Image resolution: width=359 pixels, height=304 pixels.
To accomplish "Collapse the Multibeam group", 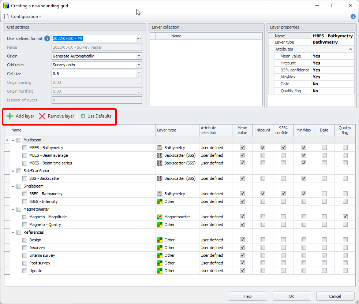I will [x=13, y=140].
